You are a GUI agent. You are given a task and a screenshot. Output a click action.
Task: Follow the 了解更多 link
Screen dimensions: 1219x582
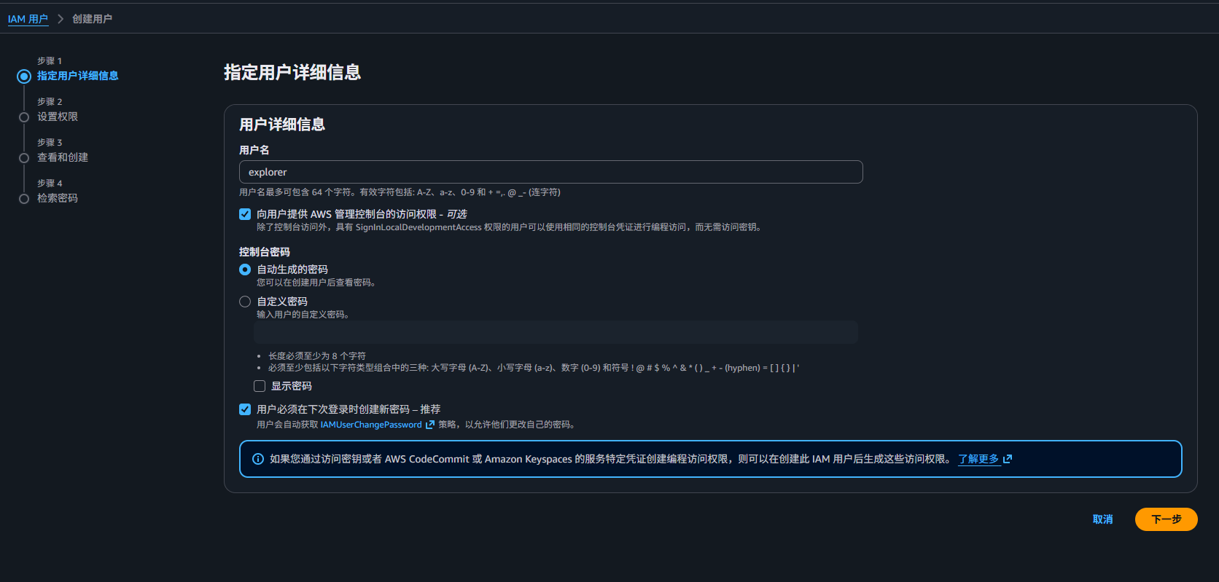(x=978, y=459)
